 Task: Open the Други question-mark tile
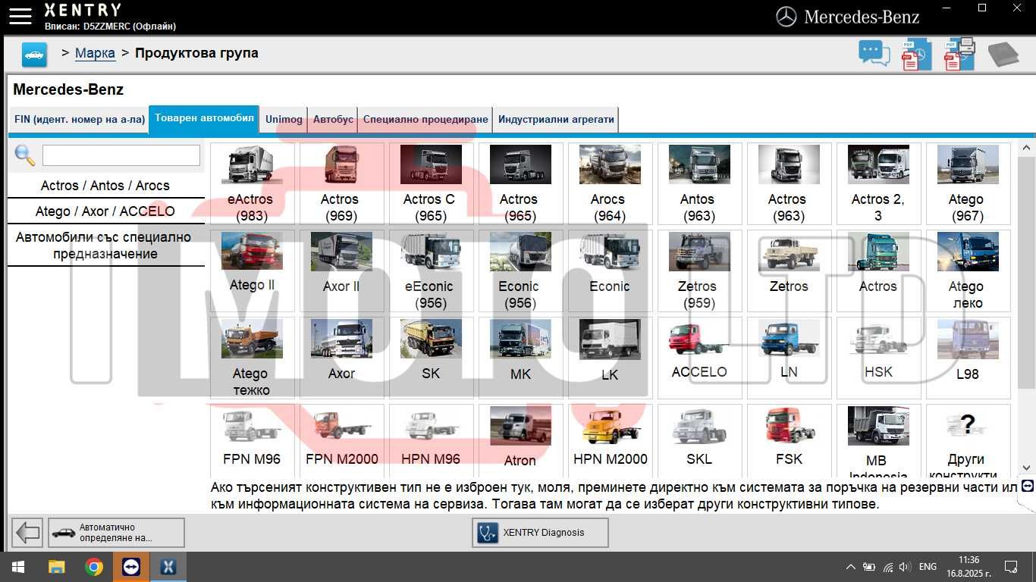click(x=968, y=440)
